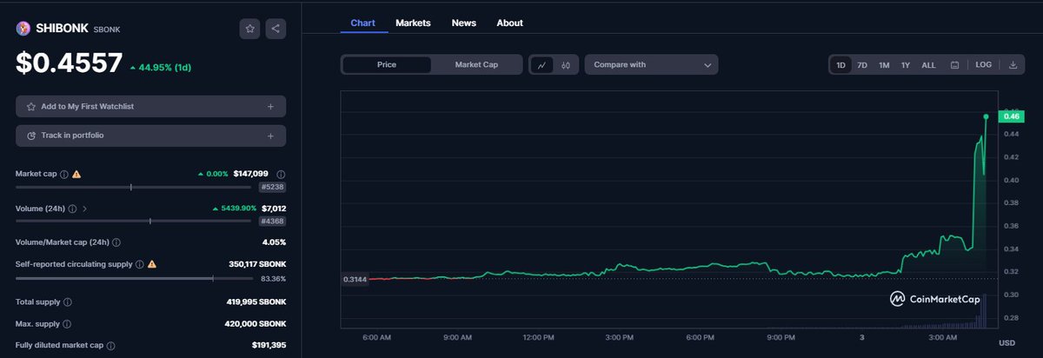Click Market cap warning triangle icon

[76, 174]
